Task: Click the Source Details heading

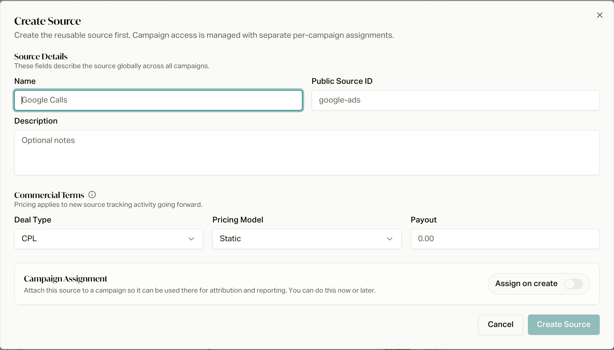Action: tap(41, 56)
